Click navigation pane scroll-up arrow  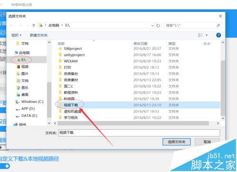[49, 43]
